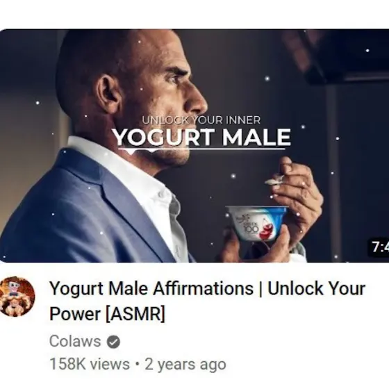Open the Colaws channel avatar icon
Screen dimensions: 389x389
pos(17,297)
